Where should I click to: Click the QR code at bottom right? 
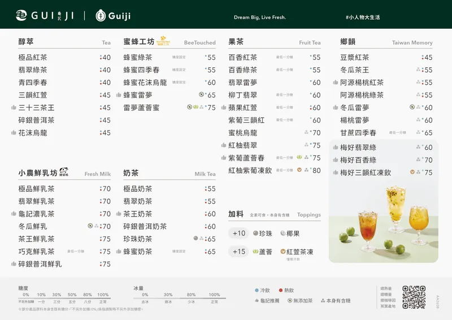[414, 297]
